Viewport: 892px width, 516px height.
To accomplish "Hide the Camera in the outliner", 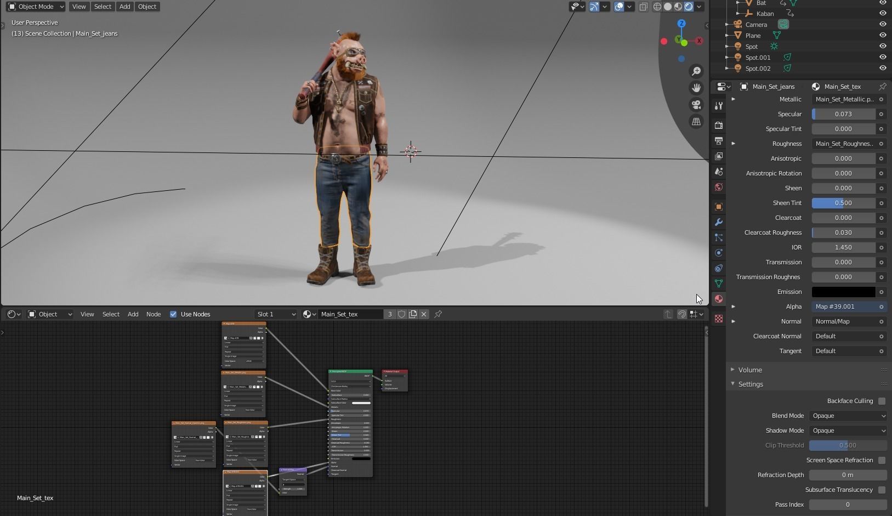I will tap(883, 25).
